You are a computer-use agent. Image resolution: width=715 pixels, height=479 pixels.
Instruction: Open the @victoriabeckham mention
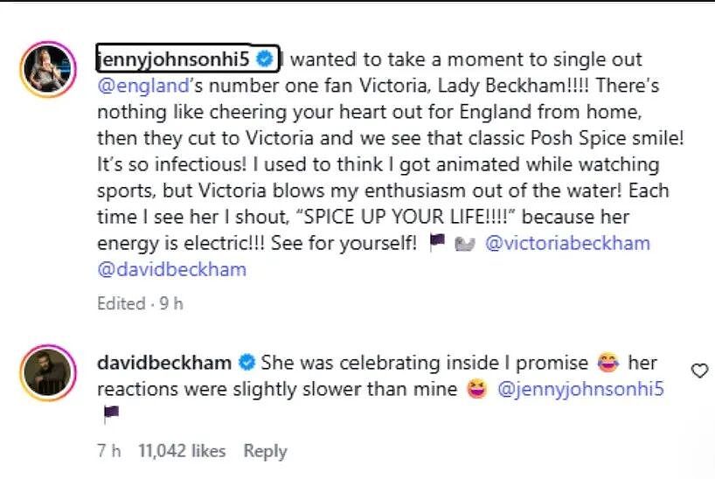click(x=567, y=243)
